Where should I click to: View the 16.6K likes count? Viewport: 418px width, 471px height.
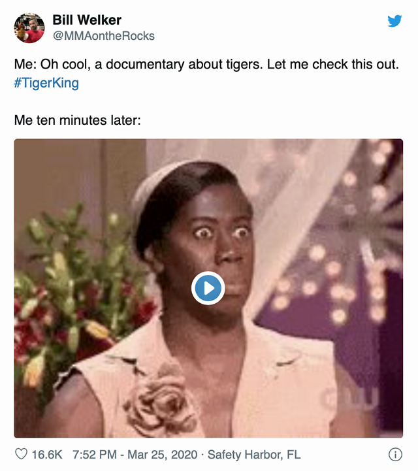click(x=47, y=455)
